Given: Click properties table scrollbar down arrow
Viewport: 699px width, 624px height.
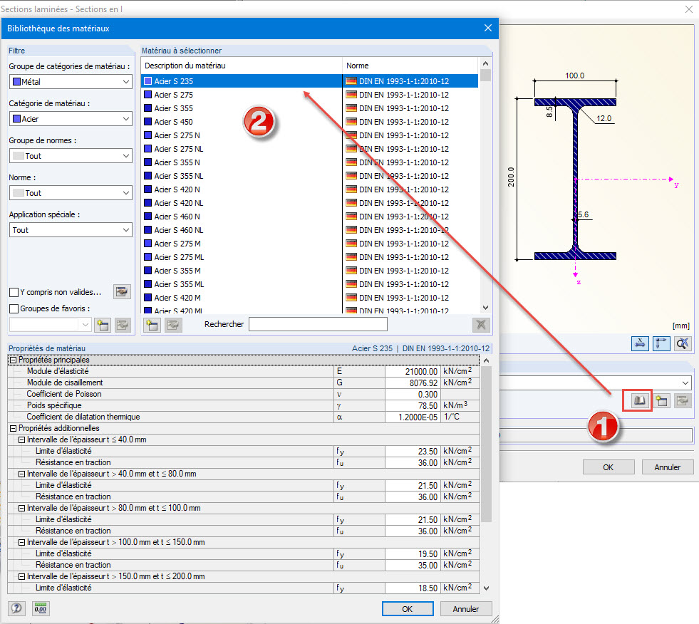Looking at the screenshot, I should tap(487, 588).
